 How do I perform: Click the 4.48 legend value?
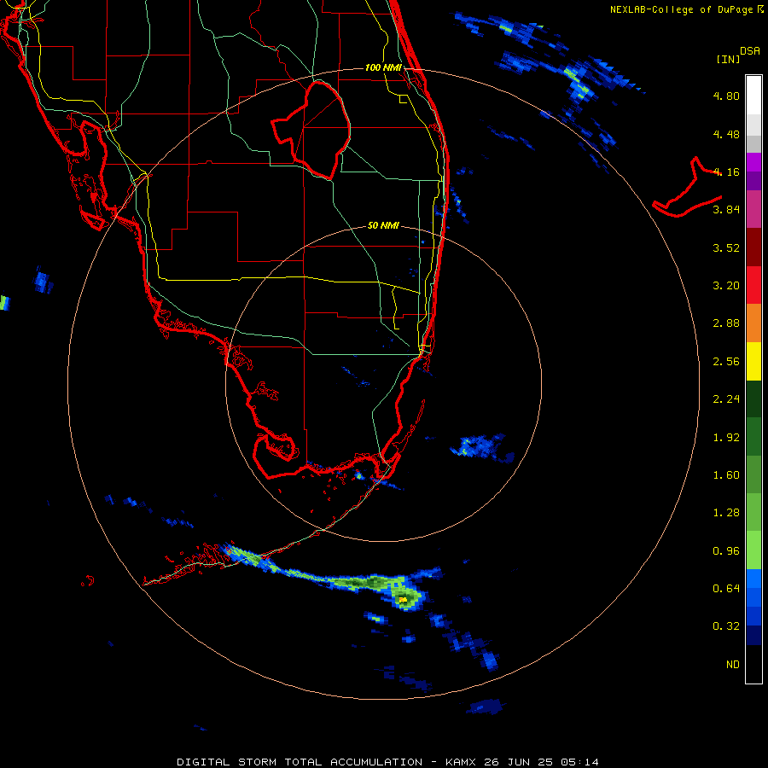(x=726, y=134)
